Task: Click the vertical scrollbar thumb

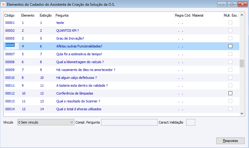Action: [242, 63]
